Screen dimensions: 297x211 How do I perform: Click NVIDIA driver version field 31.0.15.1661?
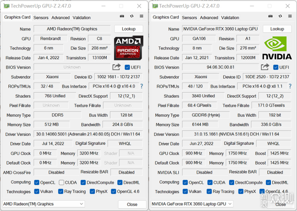(x=236, y=134)
